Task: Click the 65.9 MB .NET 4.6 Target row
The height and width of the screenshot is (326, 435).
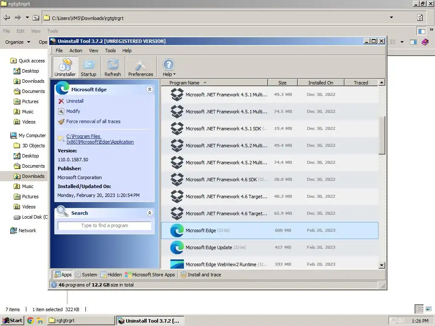Action: pos(270,214)
